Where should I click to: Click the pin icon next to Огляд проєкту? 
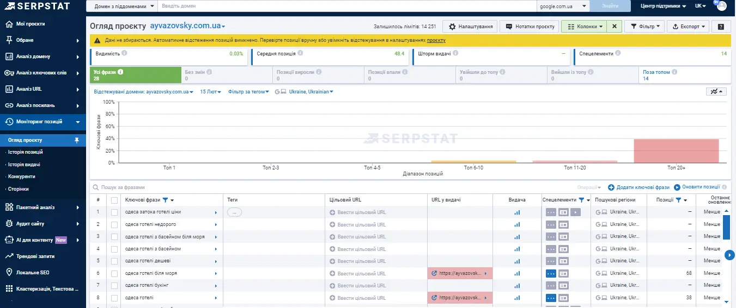[x=77, y=140]
